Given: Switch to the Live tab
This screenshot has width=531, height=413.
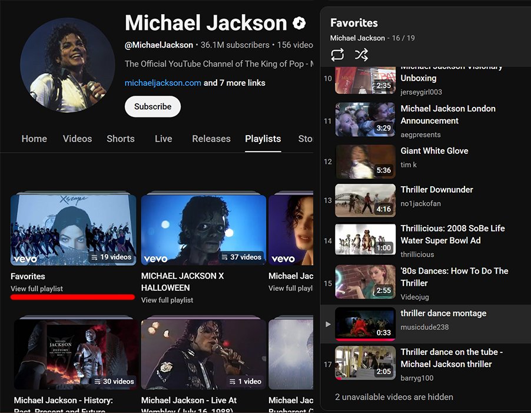Looking at the screenshot, I should point(163,139).
